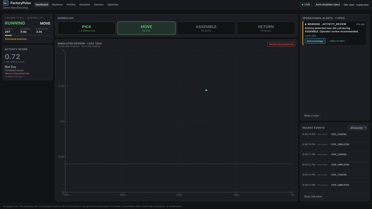Viewport: 372px width, 209px height.
Task: Switch to the Optimizer tab
Action: 113,5
